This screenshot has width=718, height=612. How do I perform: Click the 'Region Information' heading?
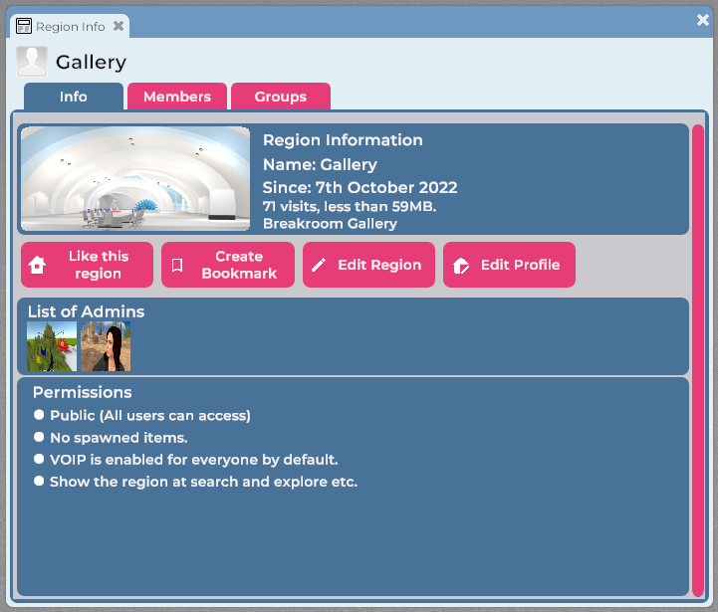coord(343,140)
